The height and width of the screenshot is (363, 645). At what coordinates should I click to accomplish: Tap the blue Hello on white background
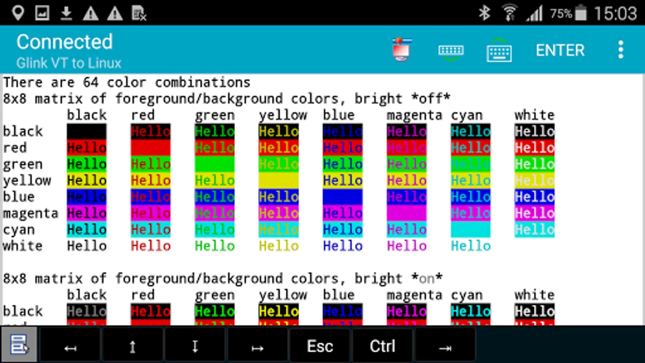pos(343,246)
